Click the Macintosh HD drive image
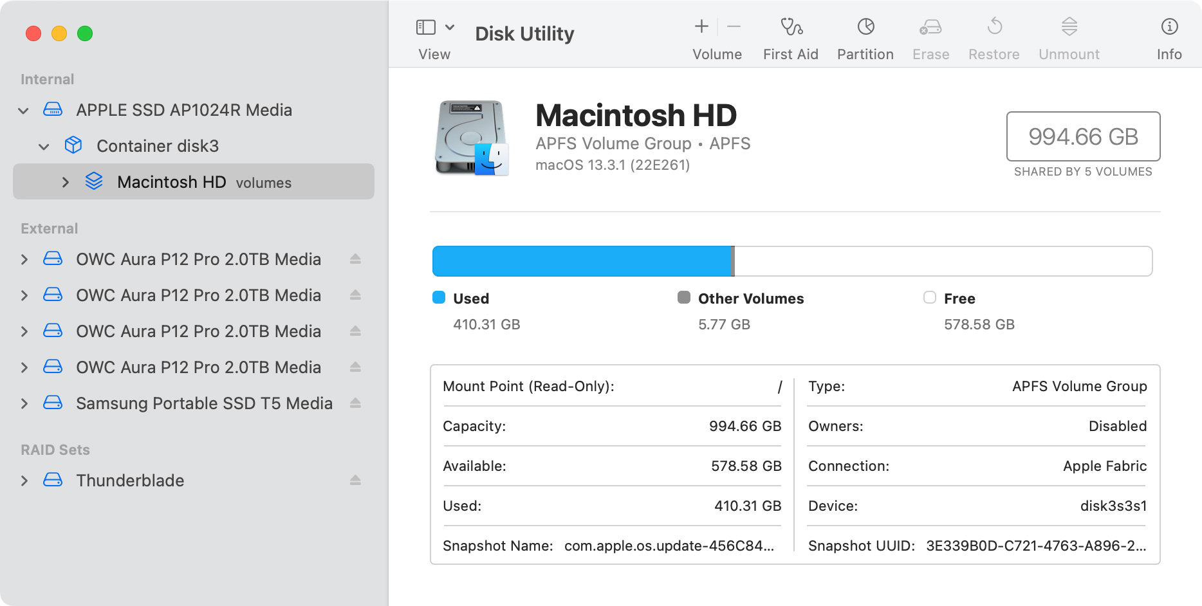Screen dimensions: 1202x606 point(472,138)
